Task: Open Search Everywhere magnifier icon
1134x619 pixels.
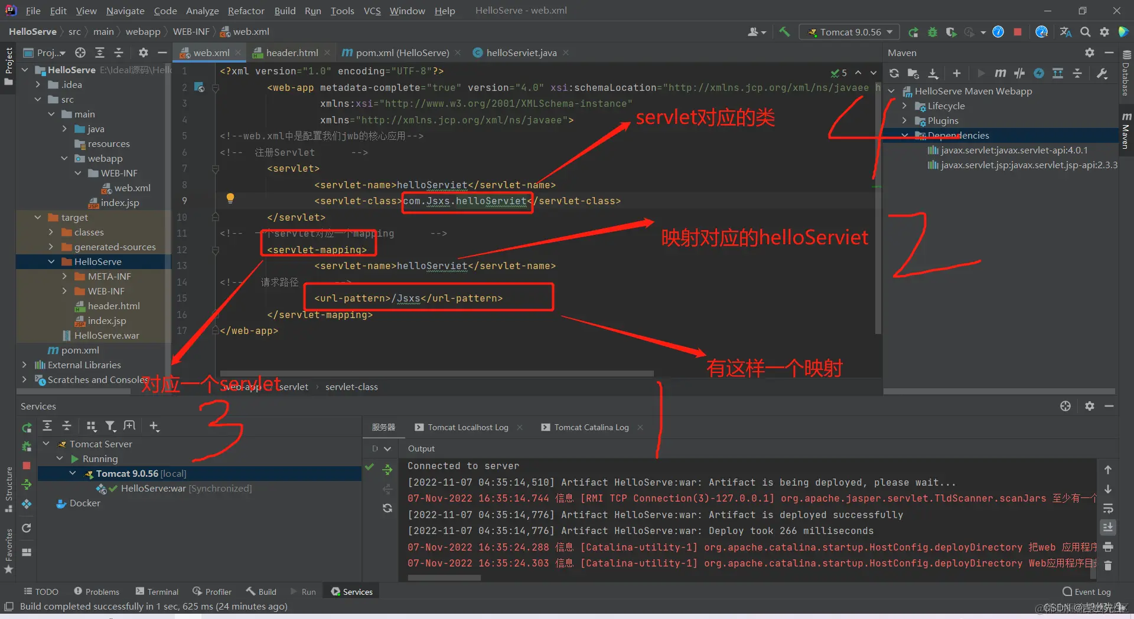Action: 1086,32
